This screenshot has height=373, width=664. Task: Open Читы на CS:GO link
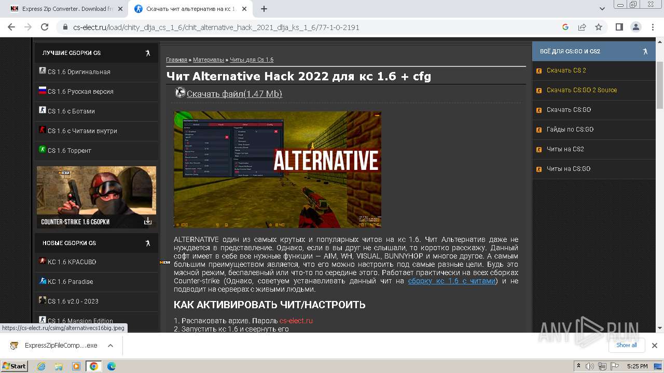pyautogui.click(x=569, y=169)
